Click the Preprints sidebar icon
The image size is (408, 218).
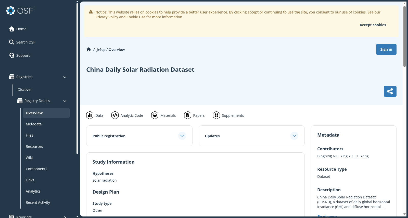point(12,216)
